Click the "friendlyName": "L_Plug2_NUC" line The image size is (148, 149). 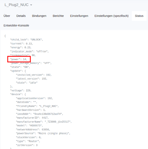(37, 106)
